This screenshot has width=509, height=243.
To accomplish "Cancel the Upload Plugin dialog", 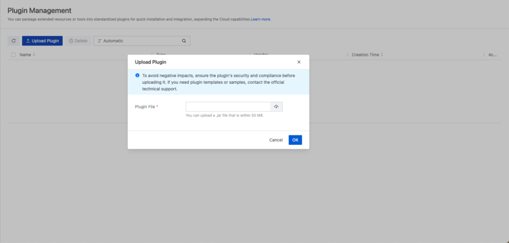I will pyautogui.click(x=276, y=140).
